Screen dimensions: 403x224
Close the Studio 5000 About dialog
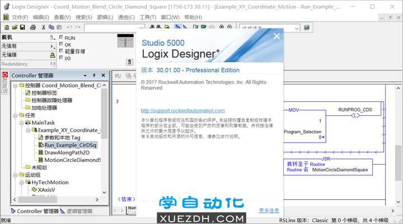[x=277, y=36]
